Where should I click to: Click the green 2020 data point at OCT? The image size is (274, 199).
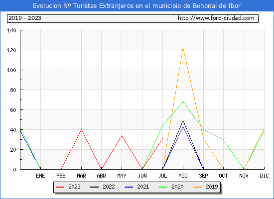point(223,139)
